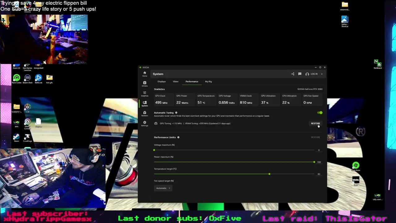
Task: Select the Performance tab
Action: click(x=192, y=81)
